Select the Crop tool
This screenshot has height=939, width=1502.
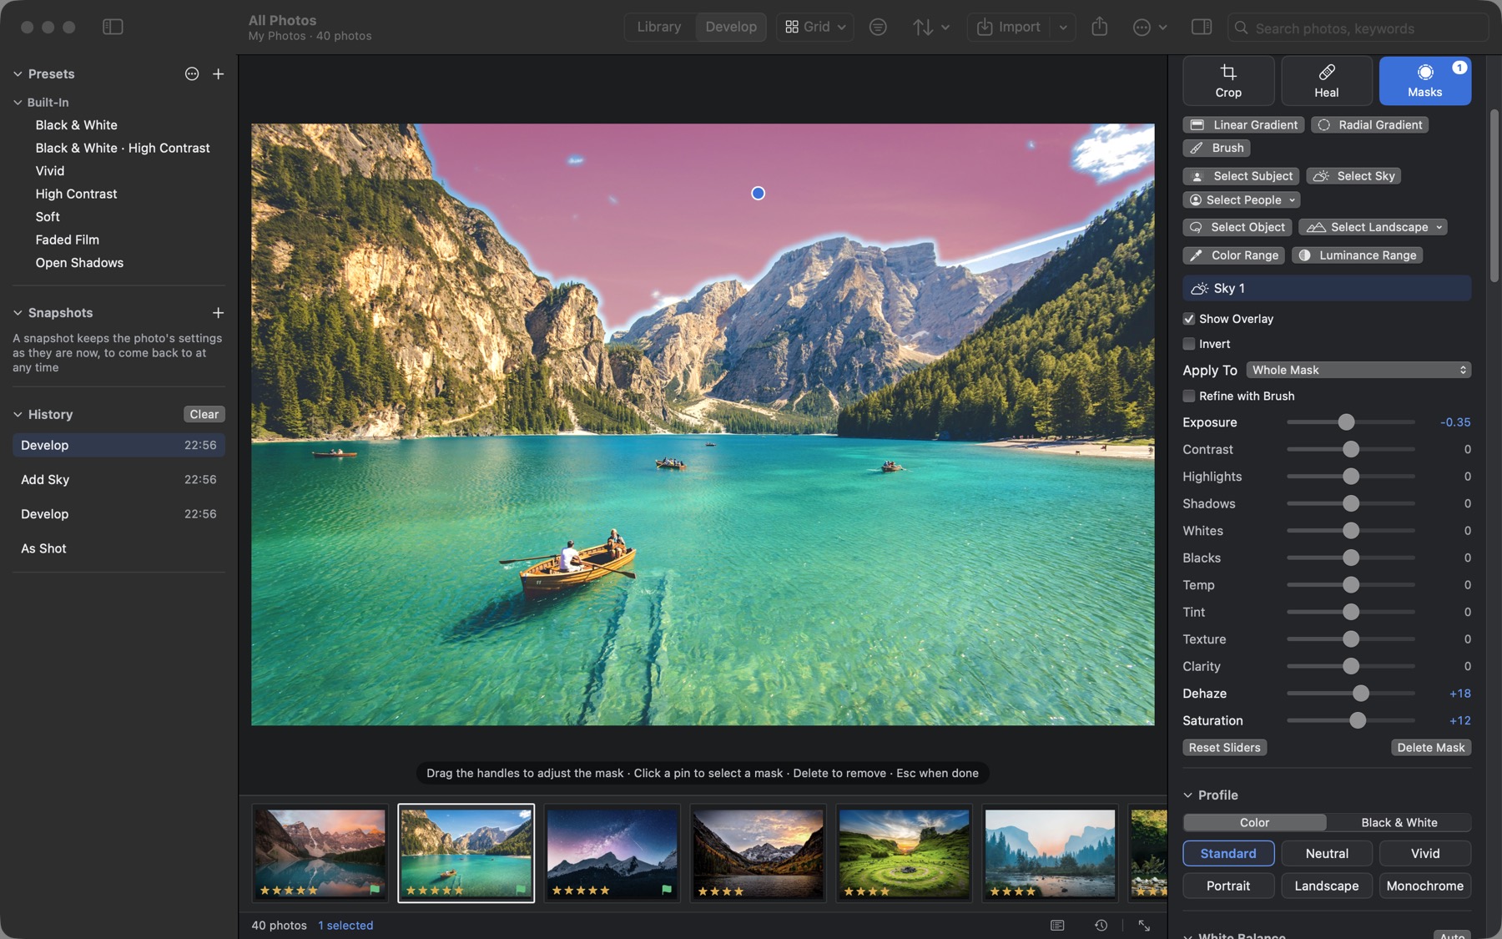[1227, 81]
